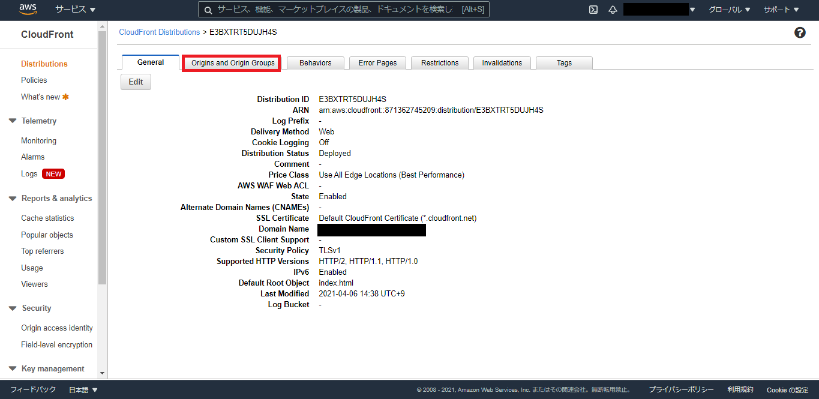
Task: Open Alarms in the sidebar
Action: pos(33,157)
